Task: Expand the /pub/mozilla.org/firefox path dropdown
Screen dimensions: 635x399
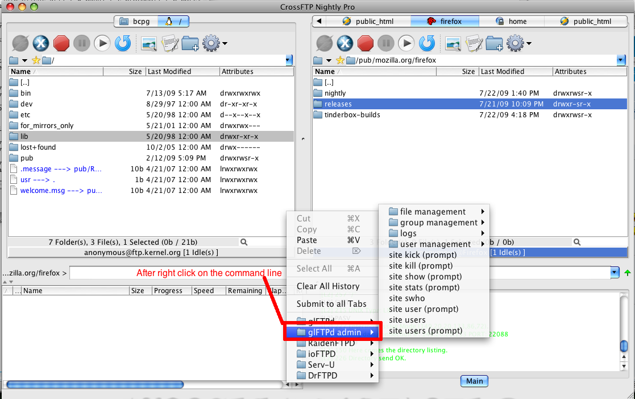Action: click(621, 60)
